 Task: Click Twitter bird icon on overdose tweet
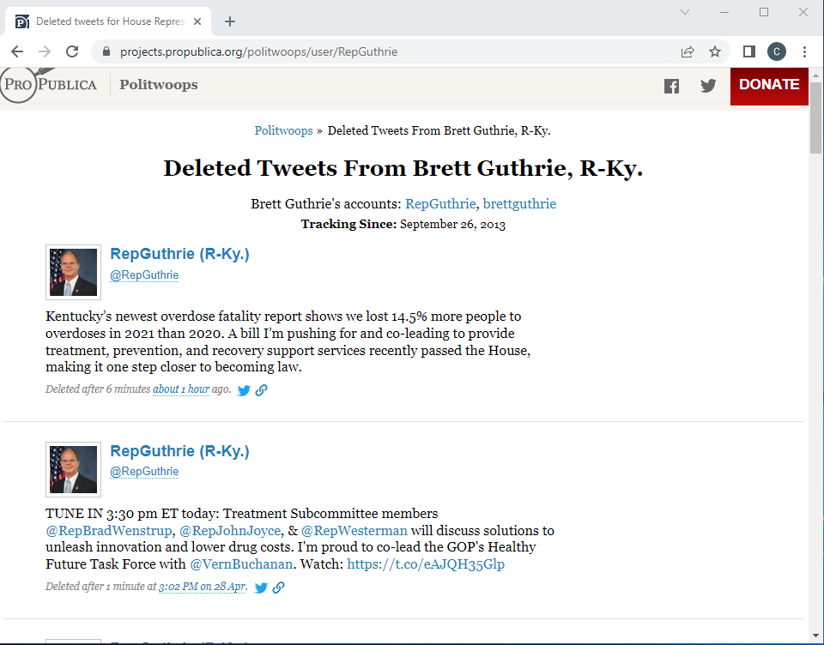244,390
